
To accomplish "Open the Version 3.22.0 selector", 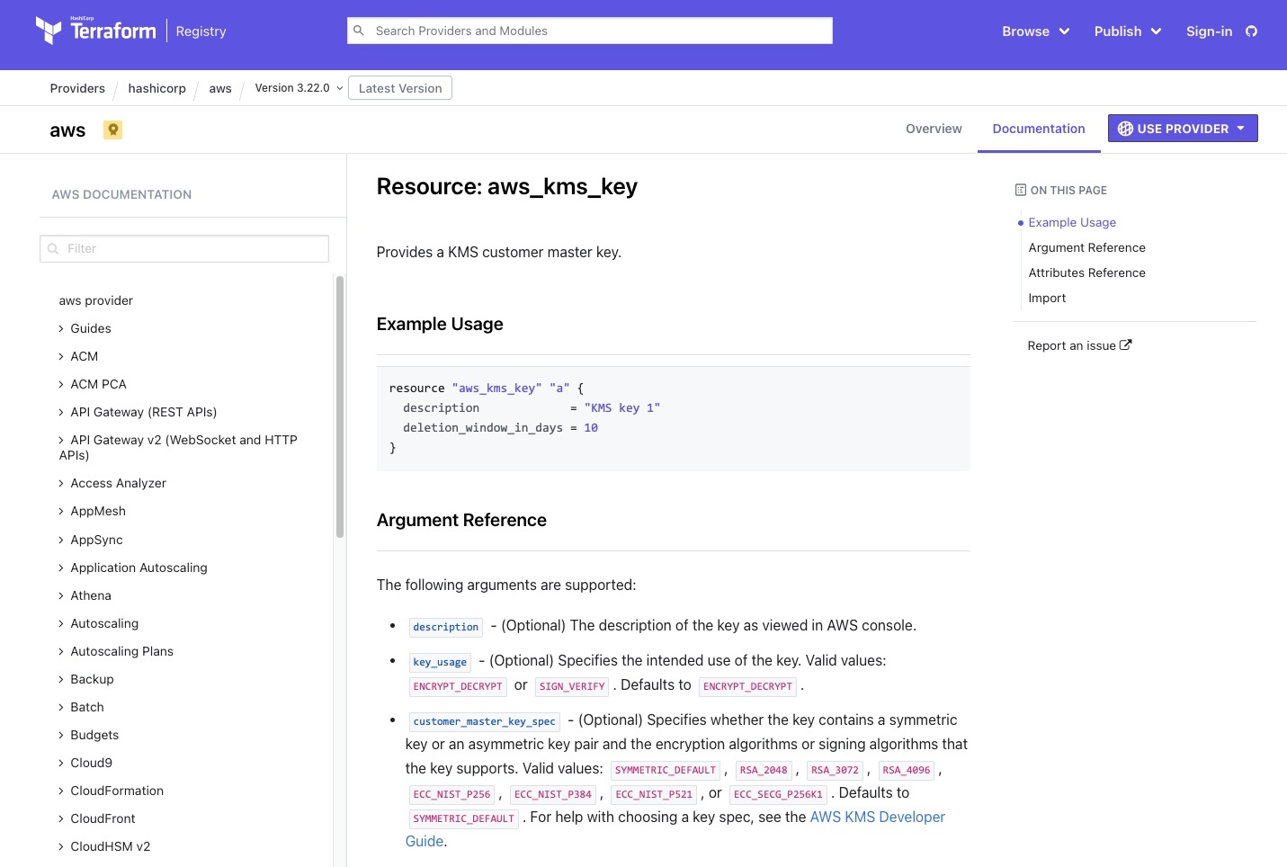I will 299,88.
